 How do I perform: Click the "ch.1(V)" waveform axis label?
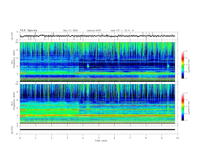tap(12, 36)
